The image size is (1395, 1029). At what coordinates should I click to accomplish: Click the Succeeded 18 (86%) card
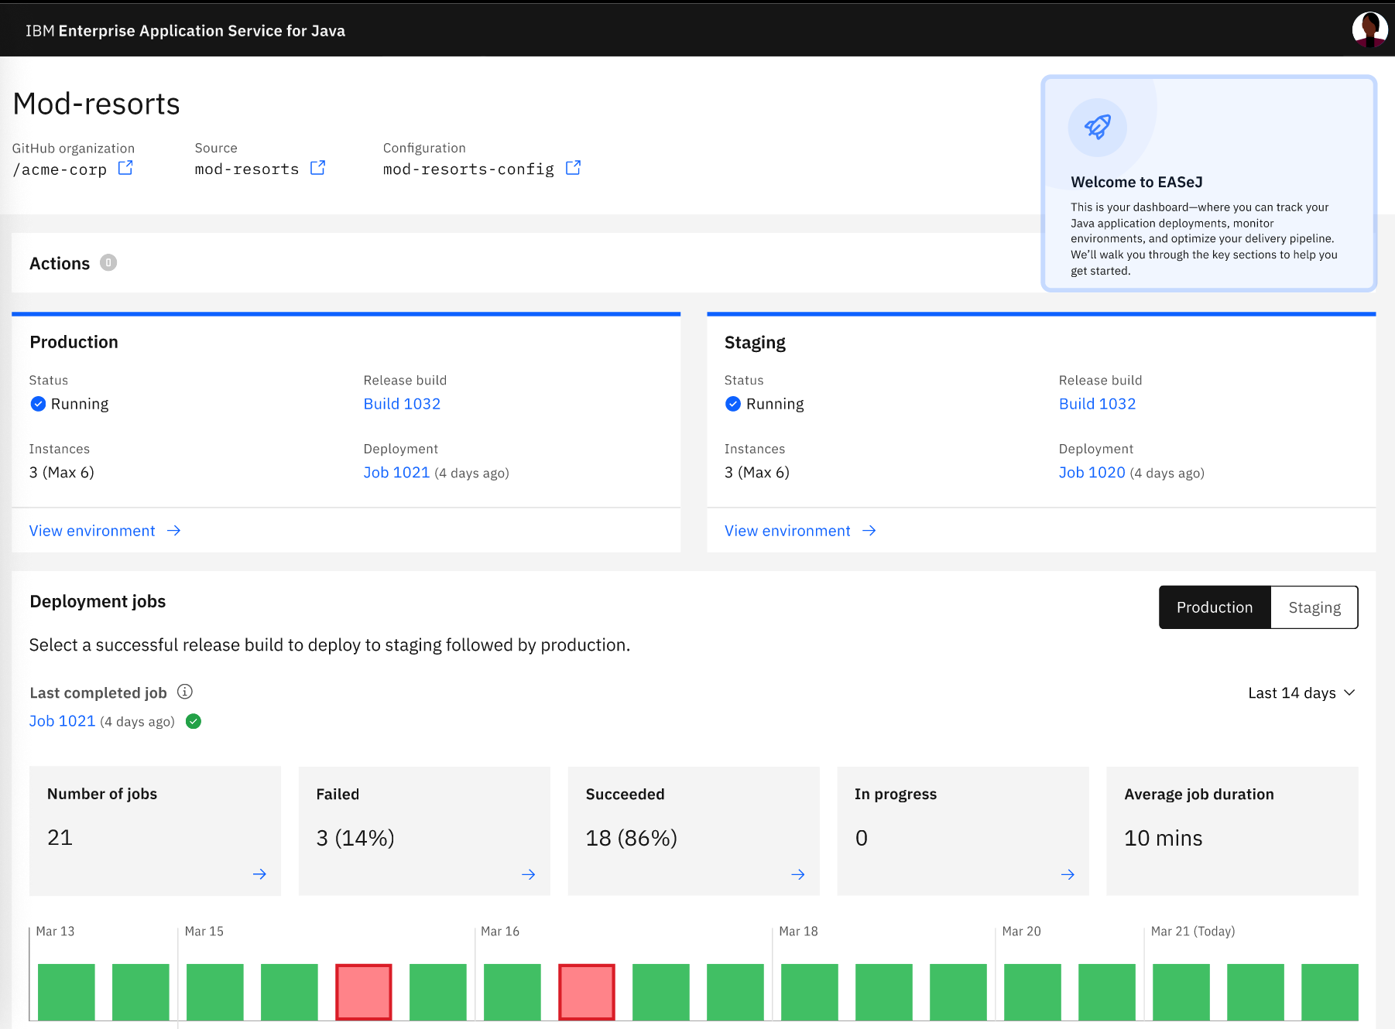coord(694,831)
